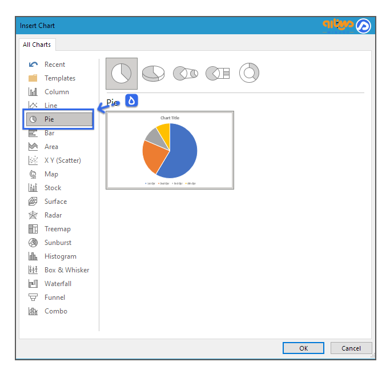The height and width of the screenshot is (370, 390).
Task: Select the Combo chart type label
Action: coord(56,311)
